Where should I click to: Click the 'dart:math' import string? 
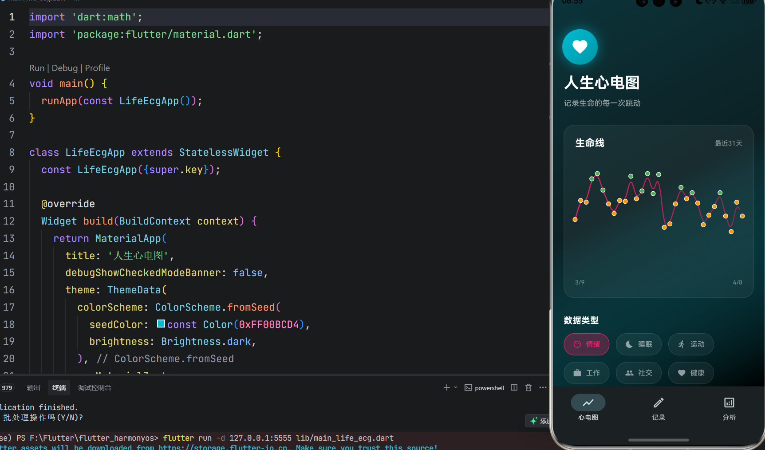tap(104, 17)
